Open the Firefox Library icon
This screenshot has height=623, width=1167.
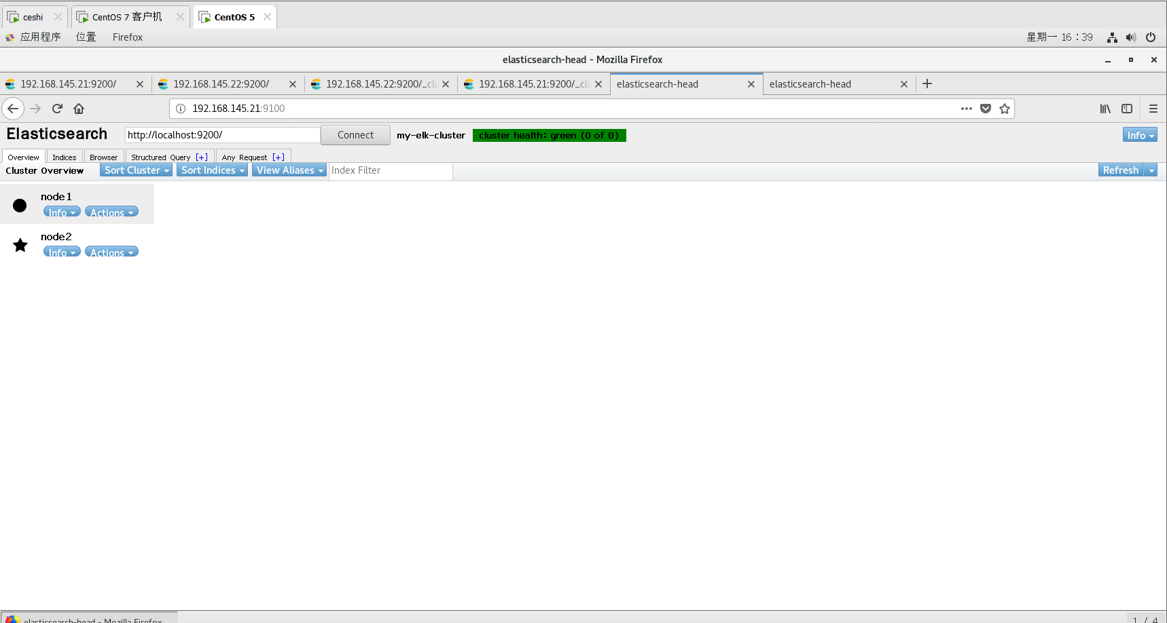1105,109
